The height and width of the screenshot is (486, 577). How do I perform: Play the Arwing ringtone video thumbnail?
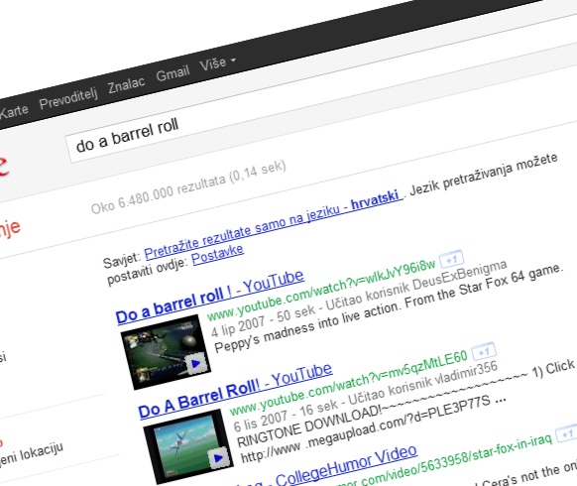tap(188, 446)
